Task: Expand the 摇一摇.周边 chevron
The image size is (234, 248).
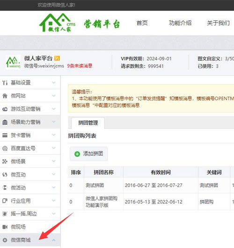Action: coord(54,213)
